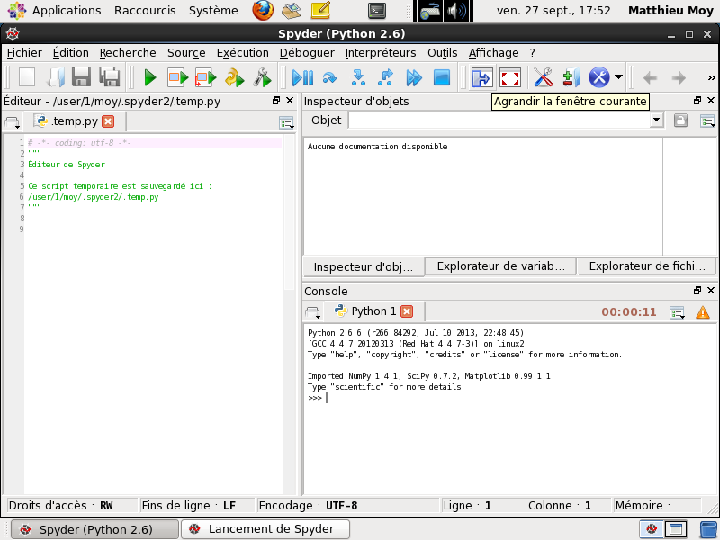
Task: Close the .temp.py tab with red X
Action: [x=108, y=121]
